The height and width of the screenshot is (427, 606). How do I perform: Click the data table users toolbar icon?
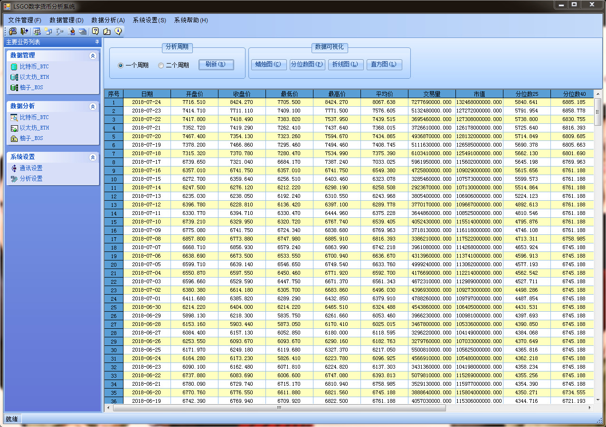[x=37, y=31]
